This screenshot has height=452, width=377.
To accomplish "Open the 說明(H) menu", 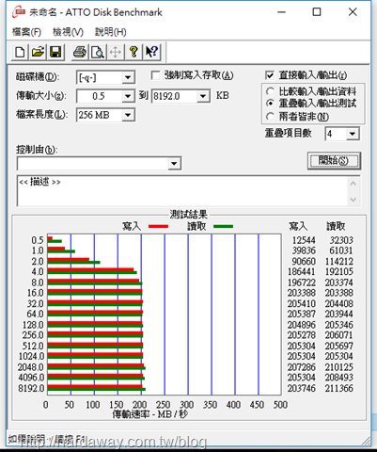I will (111, 32).
